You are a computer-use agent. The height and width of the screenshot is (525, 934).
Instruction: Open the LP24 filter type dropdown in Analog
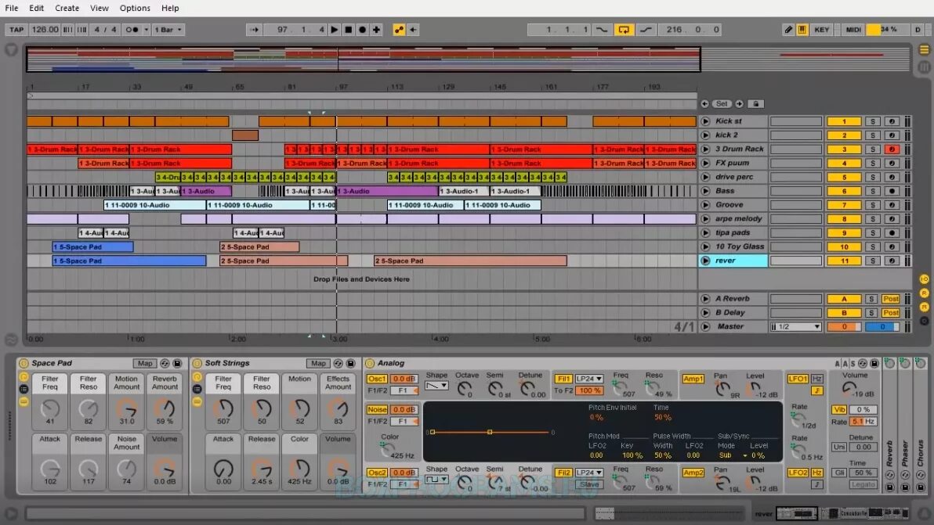pyautogui.click(x=589, y=379)
